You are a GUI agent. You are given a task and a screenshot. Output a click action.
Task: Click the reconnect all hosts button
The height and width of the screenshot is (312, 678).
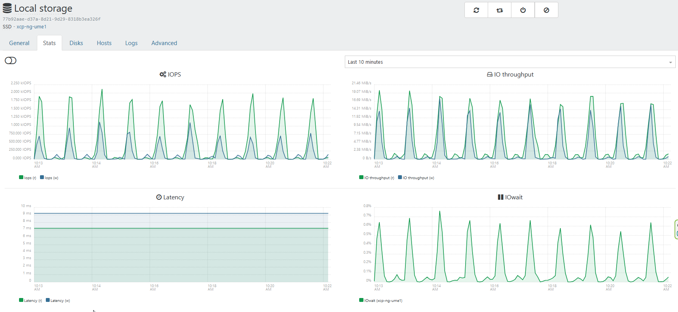point(500,10)
